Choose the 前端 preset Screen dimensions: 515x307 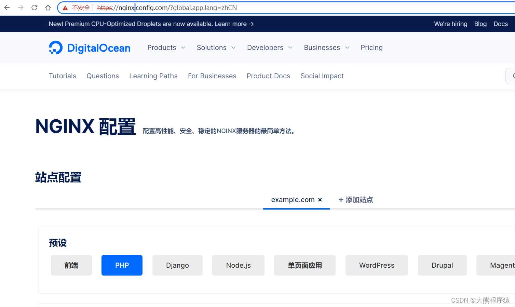pyautogui.click(x=71, y=265)
